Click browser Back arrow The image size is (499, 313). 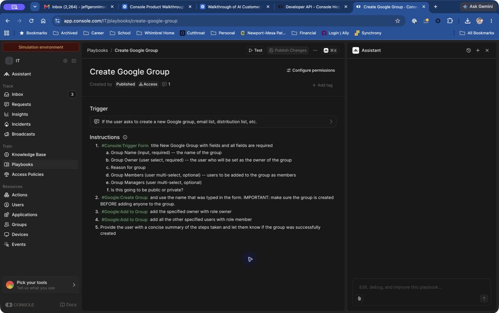7,21
